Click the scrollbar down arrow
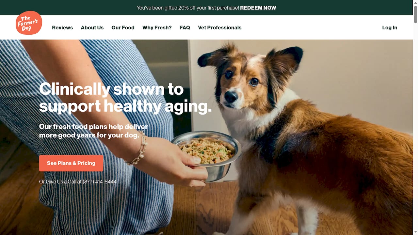The image size is (418, 235). tap(415, 232)
